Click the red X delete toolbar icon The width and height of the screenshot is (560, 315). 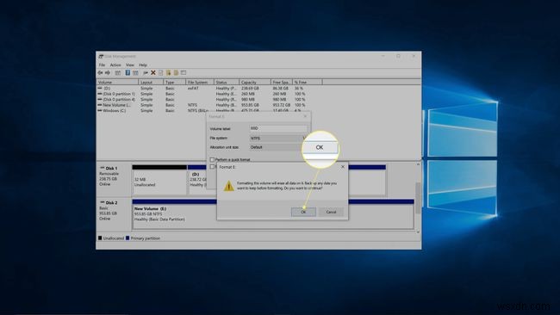click(x=152, y=73)
